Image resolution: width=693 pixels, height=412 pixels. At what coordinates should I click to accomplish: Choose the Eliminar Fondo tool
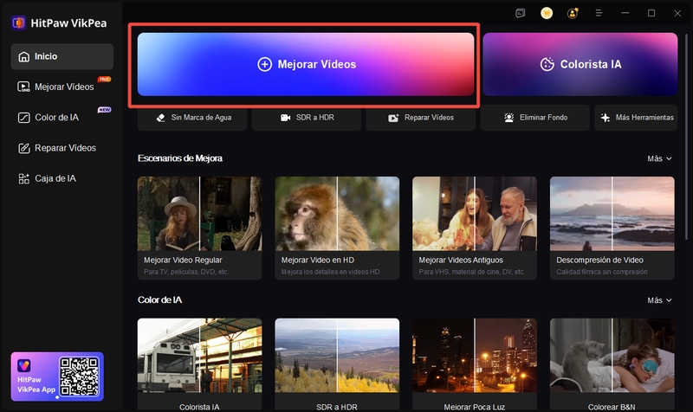(x=534, y=117)
